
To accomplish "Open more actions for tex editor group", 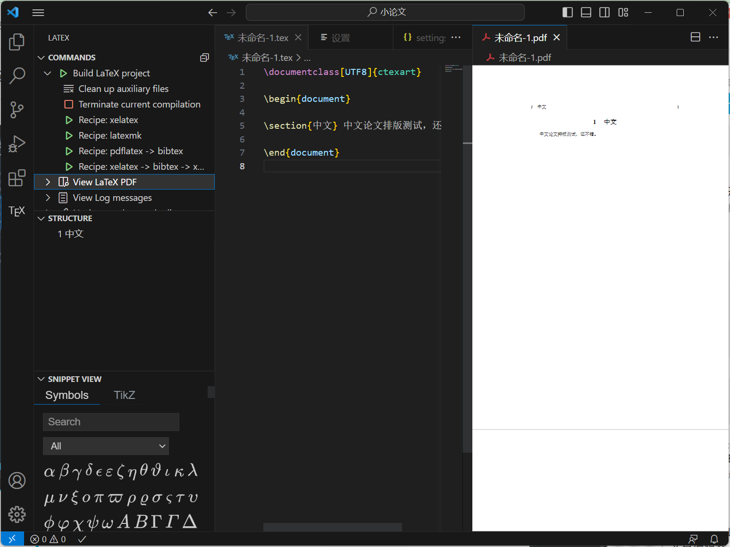I will click(x=456, y=37).
